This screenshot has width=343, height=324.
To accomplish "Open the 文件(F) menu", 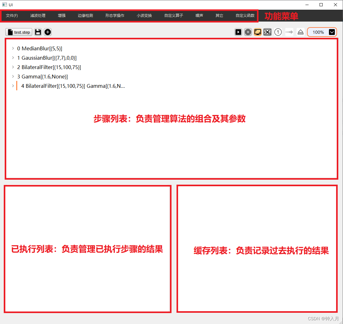I will tap(12, 16).
